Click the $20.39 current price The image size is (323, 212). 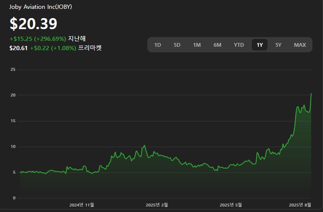pyautogui.click(x=33, y=24)
